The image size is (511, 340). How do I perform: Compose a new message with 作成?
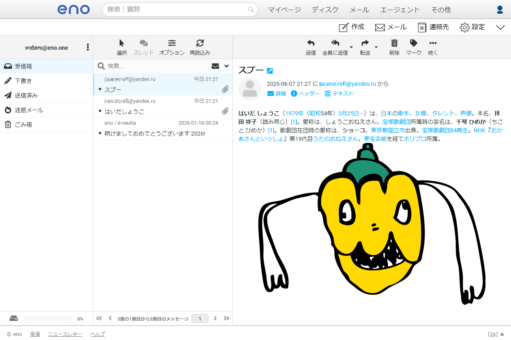pos(351,27)
